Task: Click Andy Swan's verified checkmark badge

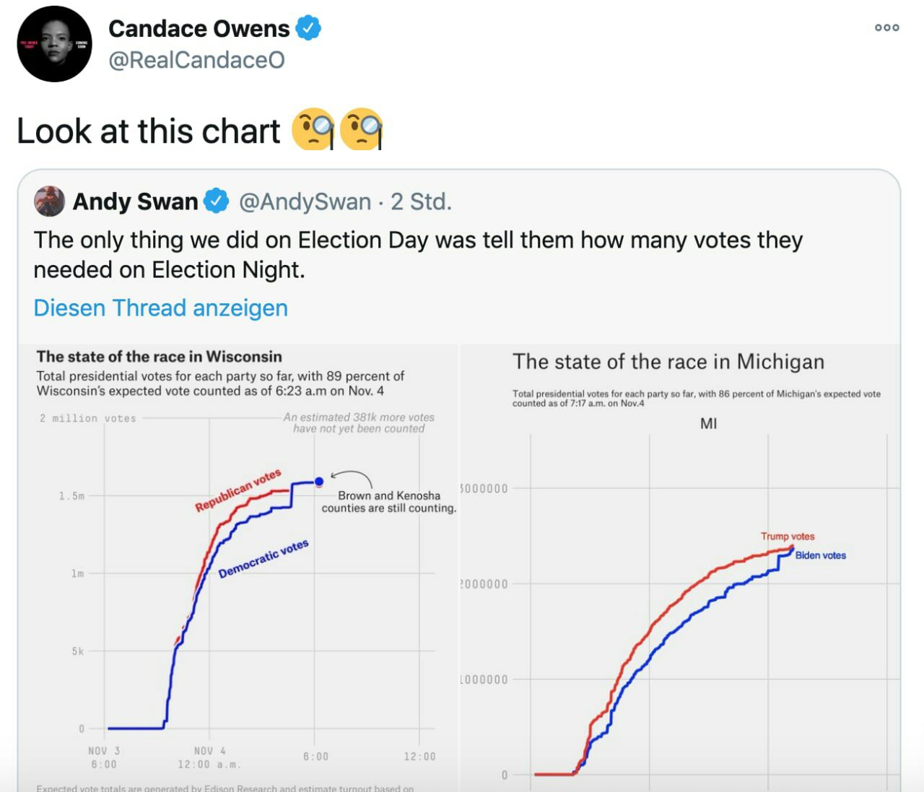Action: click(217, 201)
